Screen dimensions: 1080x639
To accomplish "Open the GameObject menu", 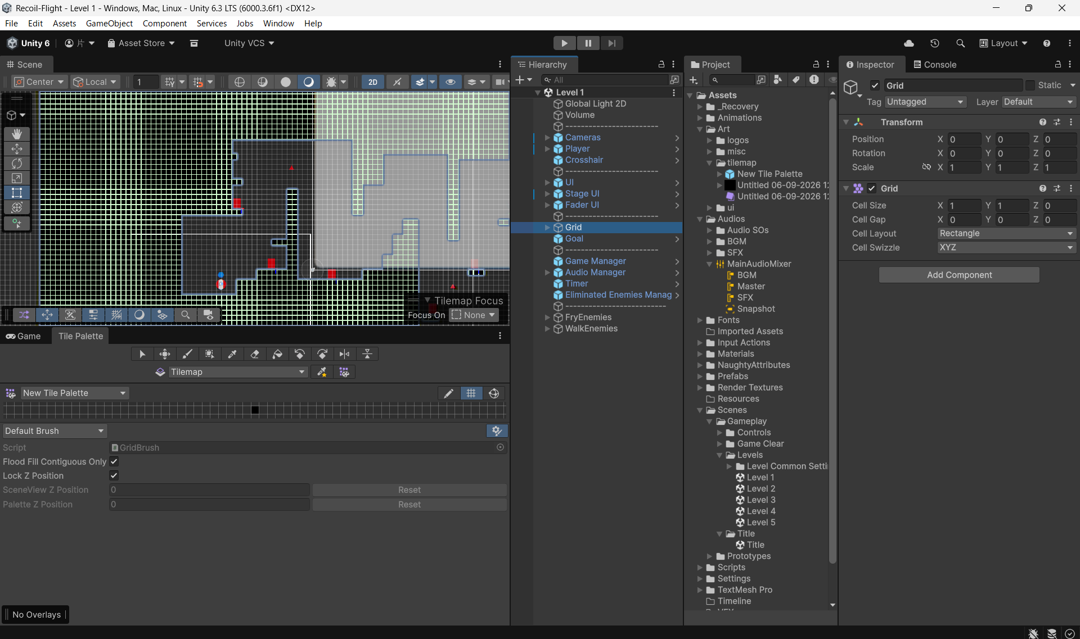I will point(109,24).
